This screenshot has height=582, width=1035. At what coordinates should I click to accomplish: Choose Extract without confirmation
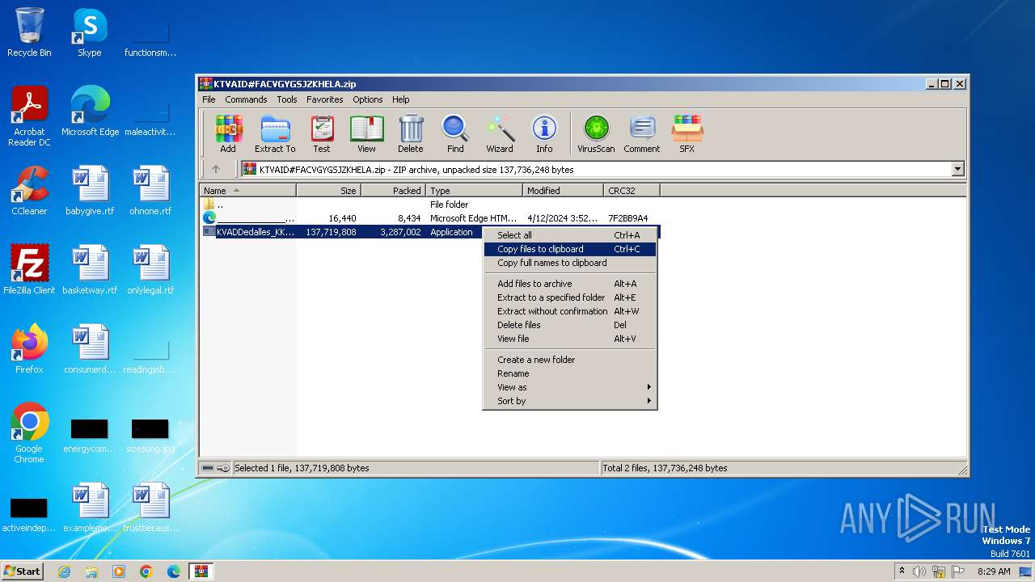pos(570,311)
